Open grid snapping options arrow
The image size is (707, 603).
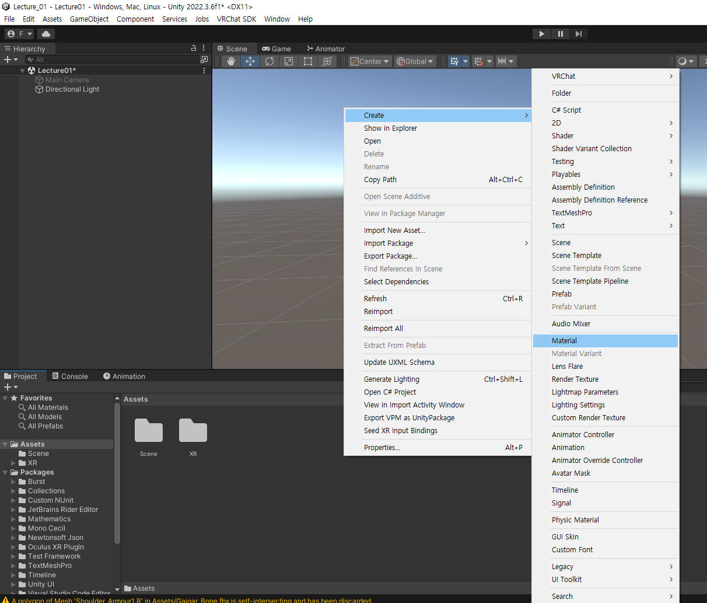(489, 61)
